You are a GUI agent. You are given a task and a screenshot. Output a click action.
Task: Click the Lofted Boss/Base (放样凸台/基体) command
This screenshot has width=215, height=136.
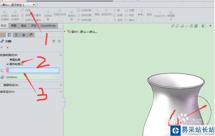tap(31, 15)
